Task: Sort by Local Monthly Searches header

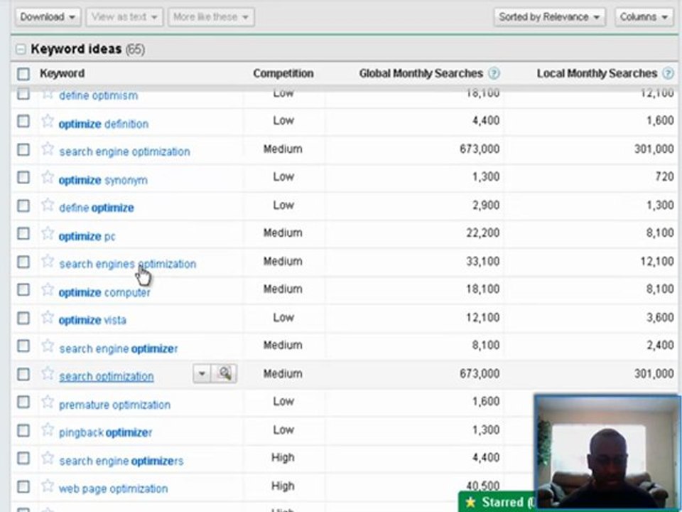Action: 597,73
